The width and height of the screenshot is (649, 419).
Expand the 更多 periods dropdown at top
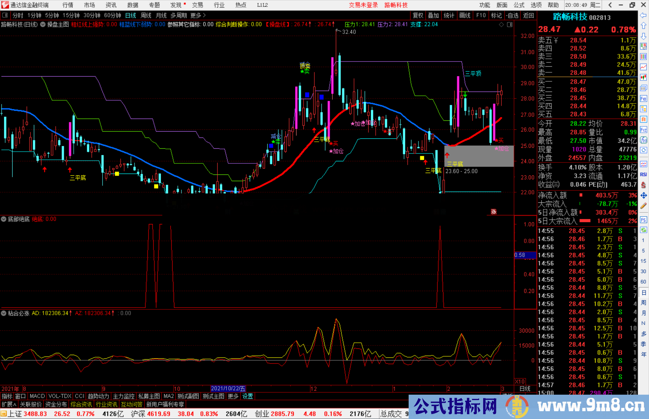pyautogui.click(x=198, y=15)
